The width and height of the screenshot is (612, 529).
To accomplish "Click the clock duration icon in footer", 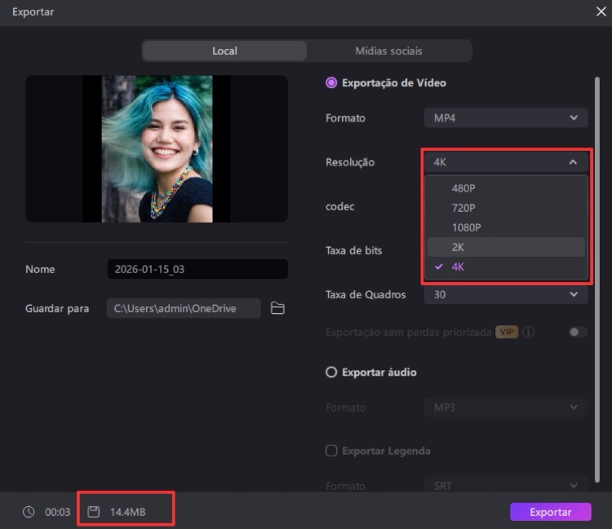I will tap(29, 512).
